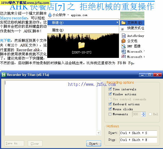The height and width of the screenshot is (149, 163).
Task: Click the water drop icon beside 小众软件
Action: click(x=50, y=15)
